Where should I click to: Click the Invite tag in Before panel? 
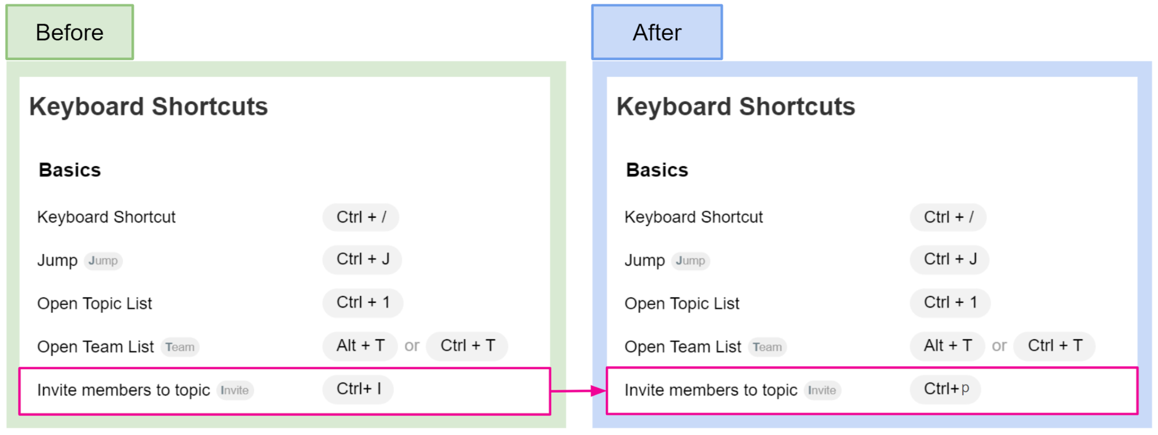tap(235, 390)
